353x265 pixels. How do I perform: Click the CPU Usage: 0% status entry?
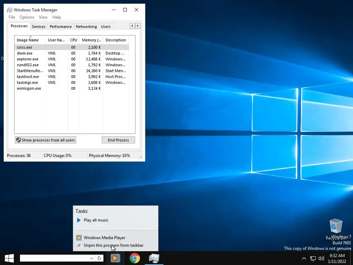point(58,156)
